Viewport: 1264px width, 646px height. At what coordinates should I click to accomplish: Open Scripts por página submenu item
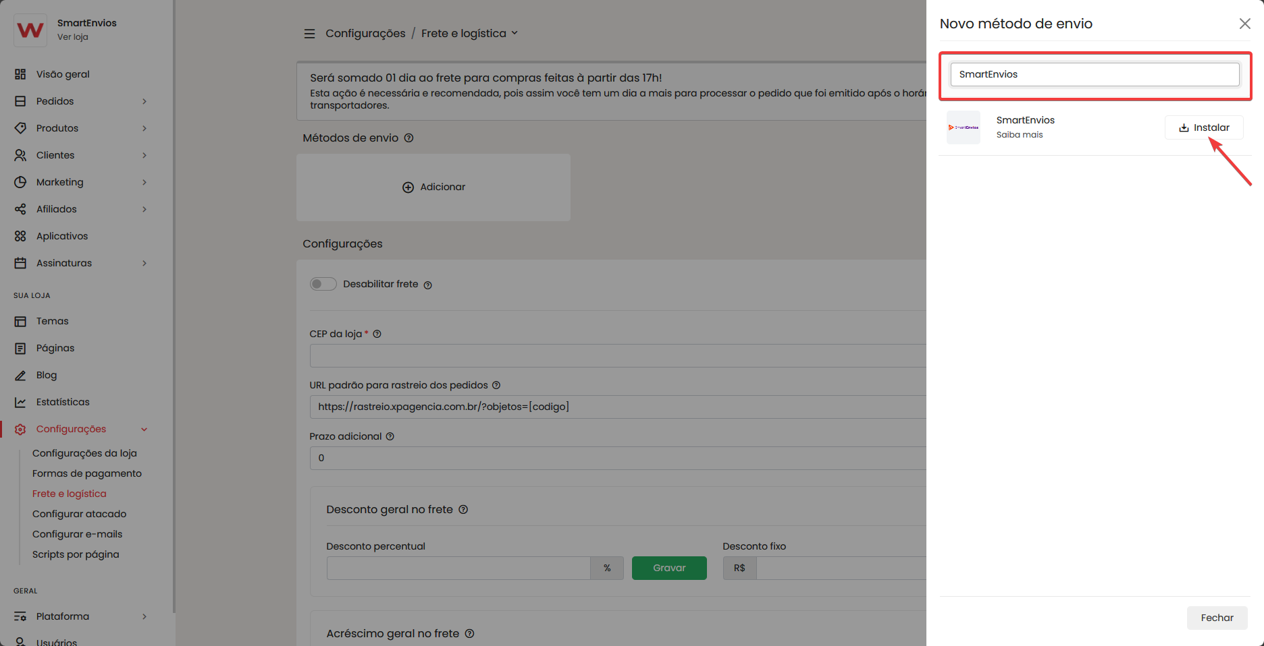pos(76,554)
